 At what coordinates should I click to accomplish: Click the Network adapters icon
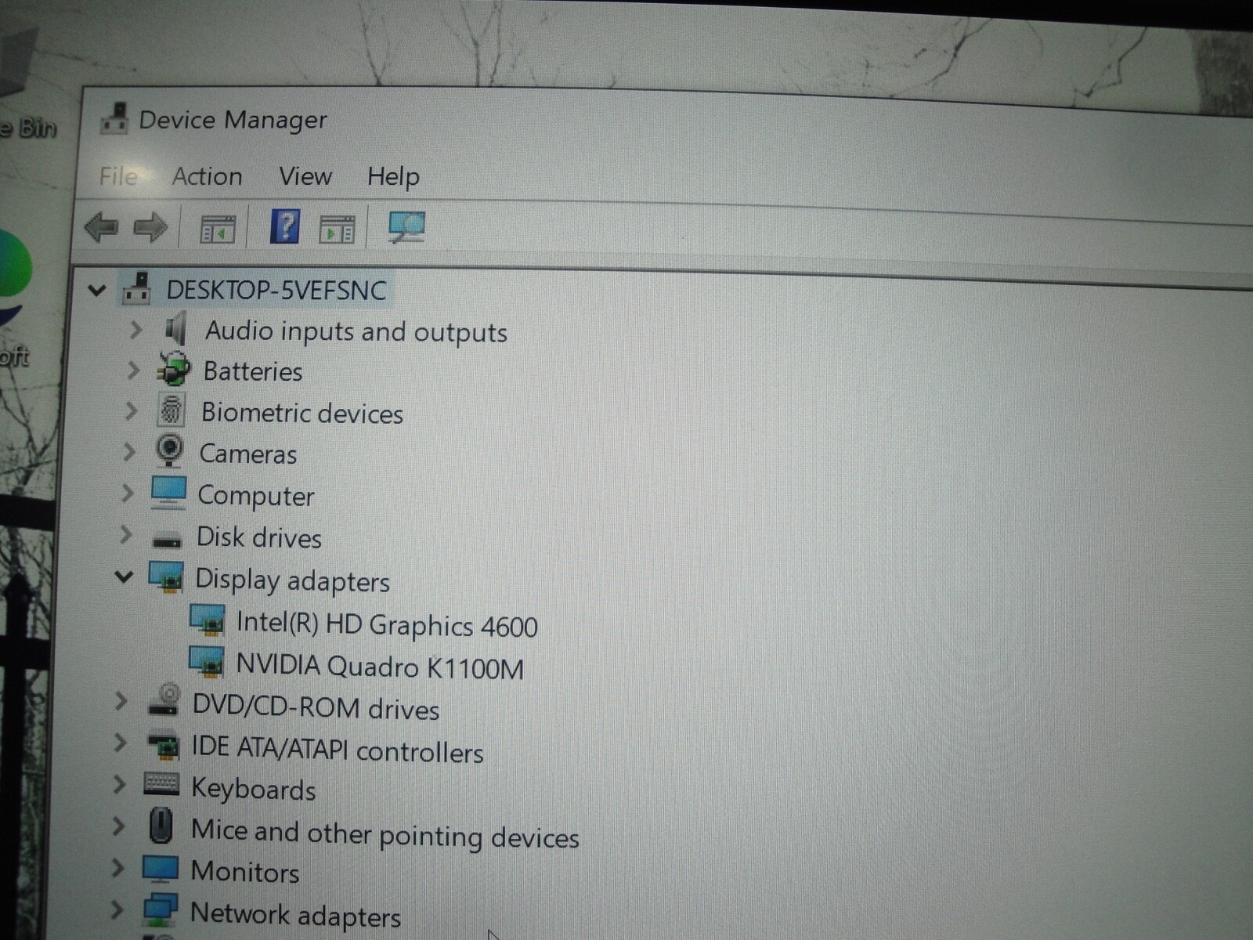coord(160,909)
